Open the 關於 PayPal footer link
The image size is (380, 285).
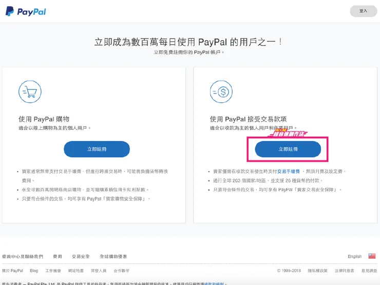coord(13,271)
